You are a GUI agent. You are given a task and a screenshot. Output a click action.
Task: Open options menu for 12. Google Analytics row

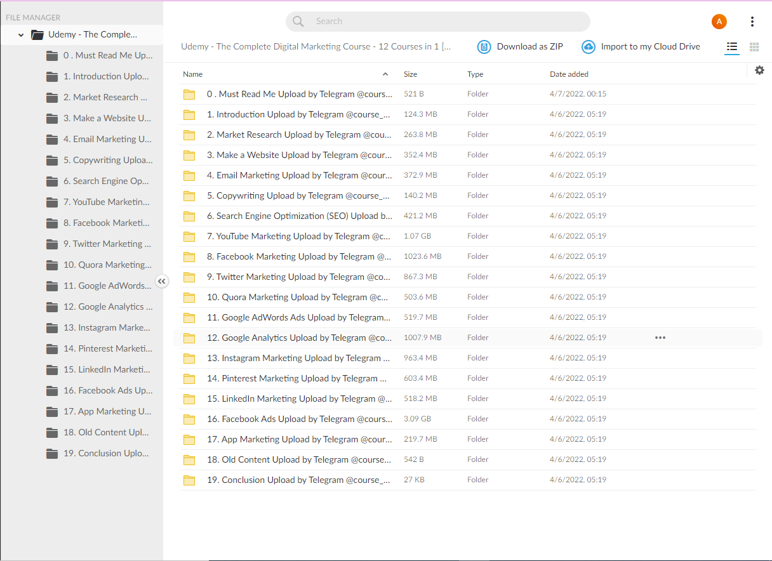[x=660, y=338]
